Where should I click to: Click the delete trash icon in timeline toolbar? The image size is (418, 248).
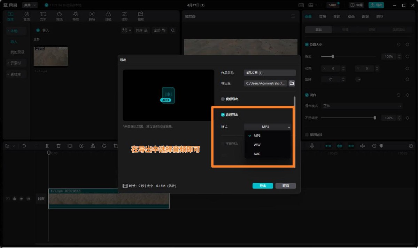point(59,146)
